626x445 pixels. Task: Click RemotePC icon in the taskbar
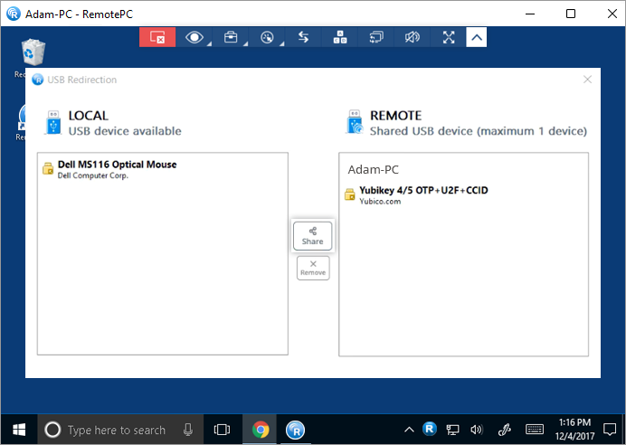click(x=295, y=430)
